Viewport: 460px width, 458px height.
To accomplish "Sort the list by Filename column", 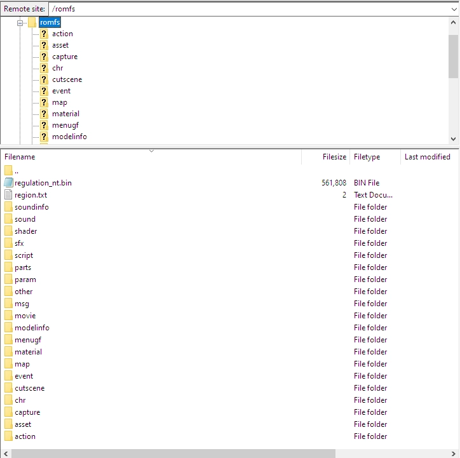I will tap(151, 157).
